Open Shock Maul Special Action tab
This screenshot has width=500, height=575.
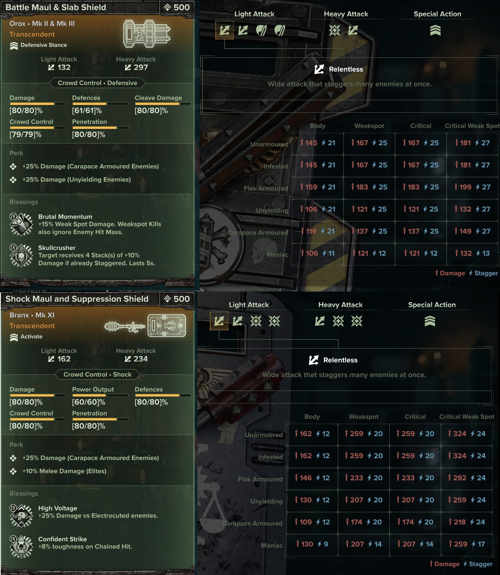click(432, 305)
